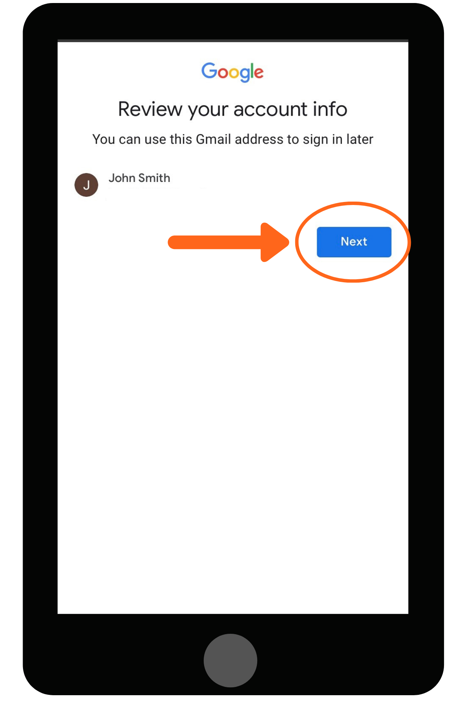Screen dimensions: 476x705
Task: Click the 'Review your account info' heading
Action: point(233,110)
